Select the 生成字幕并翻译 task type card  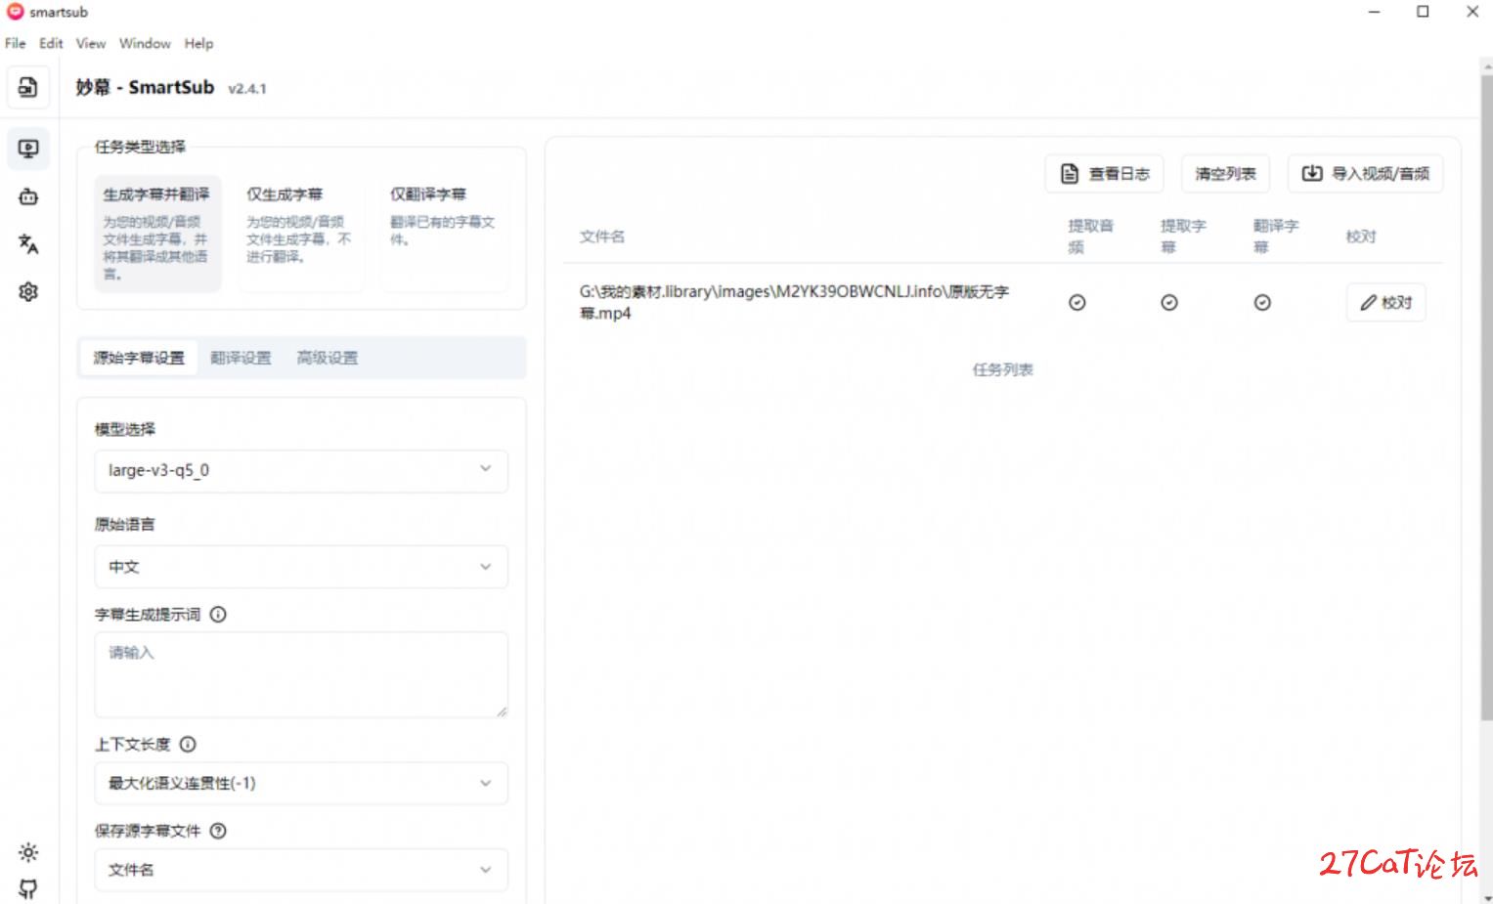(x=157, y=234)
